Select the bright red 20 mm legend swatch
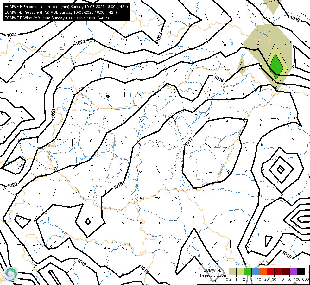 point(270,271)
